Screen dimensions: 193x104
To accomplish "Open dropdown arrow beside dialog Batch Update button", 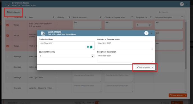I will 152,67.
